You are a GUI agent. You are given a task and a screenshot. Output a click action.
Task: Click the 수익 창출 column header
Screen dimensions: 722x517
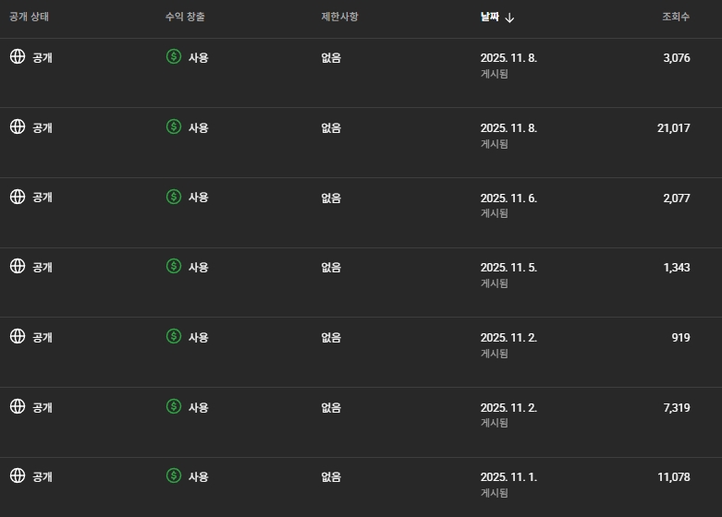(185, 18)
